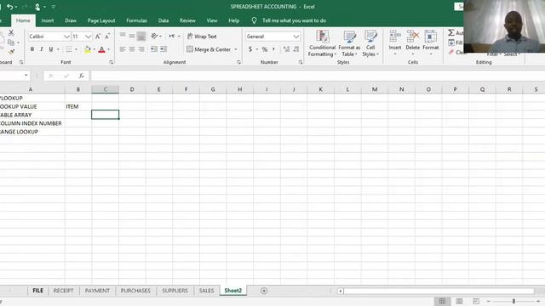The height and width of the screenshot is (306, 545).
Task: Click the Insert Function fx icon
Action: pyautogui.click(x=82, y=76)
